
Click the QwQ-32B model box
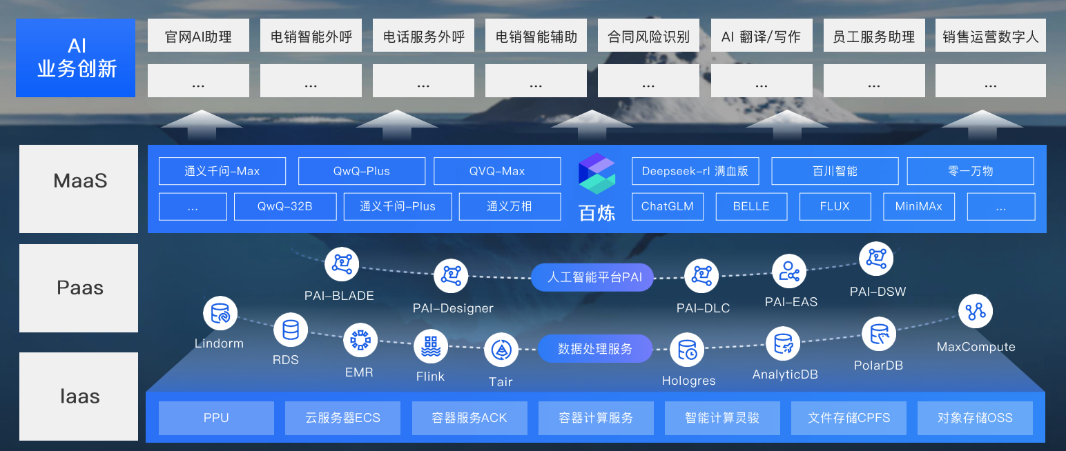pos(285,206)
